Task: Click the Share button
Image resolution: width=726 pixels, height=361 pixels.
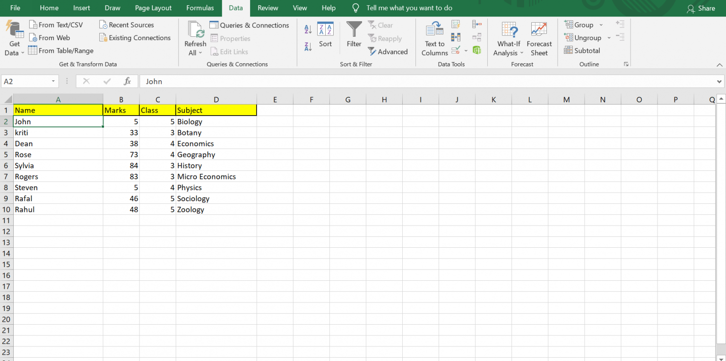Action: pos(701,8)
